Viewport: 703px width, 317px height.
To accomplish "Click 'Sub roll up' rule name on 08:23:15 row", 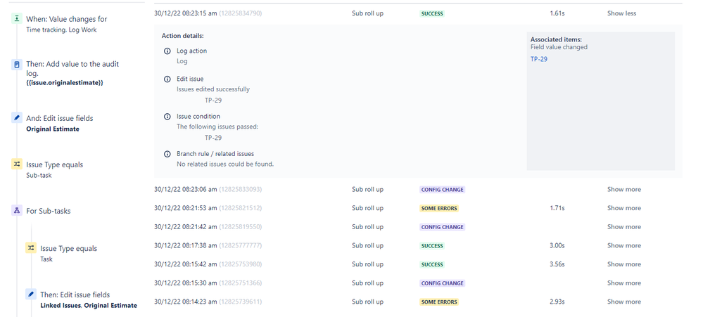I will (367, 13).
